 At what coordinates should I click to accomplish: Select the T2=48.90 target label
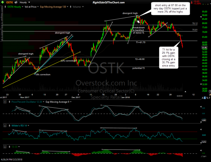[x=140, y=59]
